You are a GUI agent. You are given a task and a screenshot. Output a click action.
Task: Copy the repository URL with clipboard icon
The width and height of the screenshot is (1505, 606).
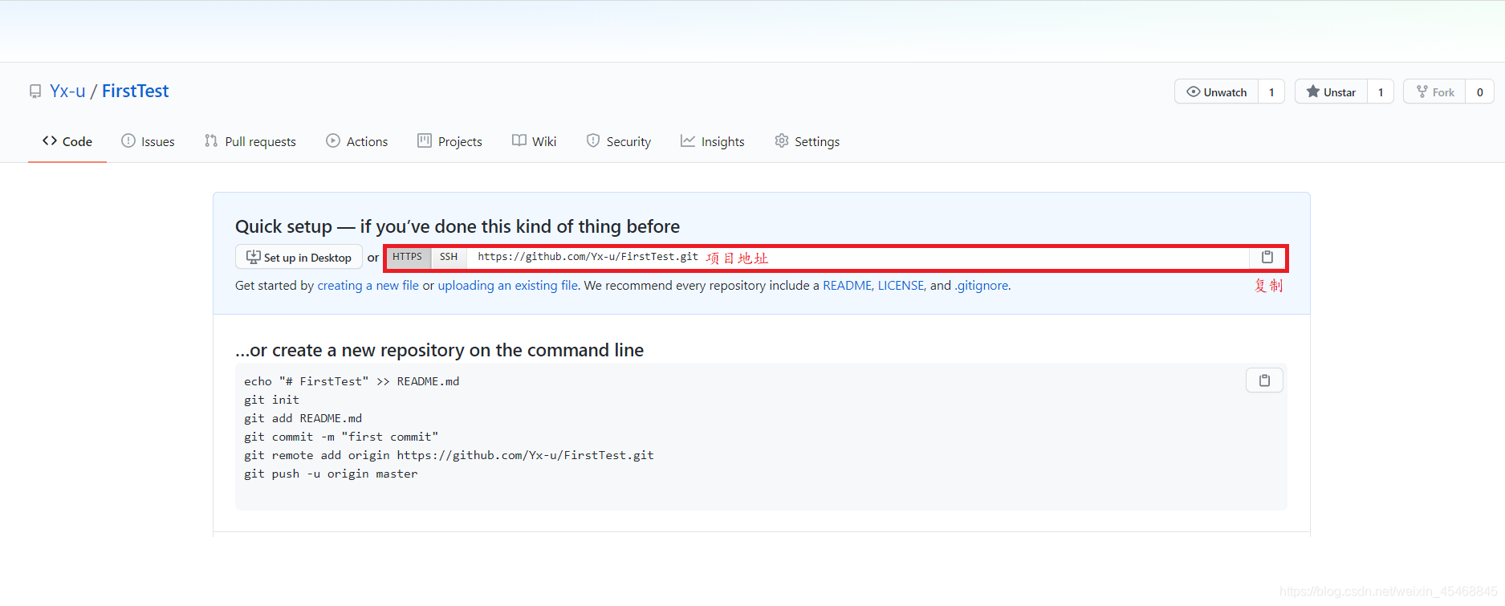click(1267, 257)
